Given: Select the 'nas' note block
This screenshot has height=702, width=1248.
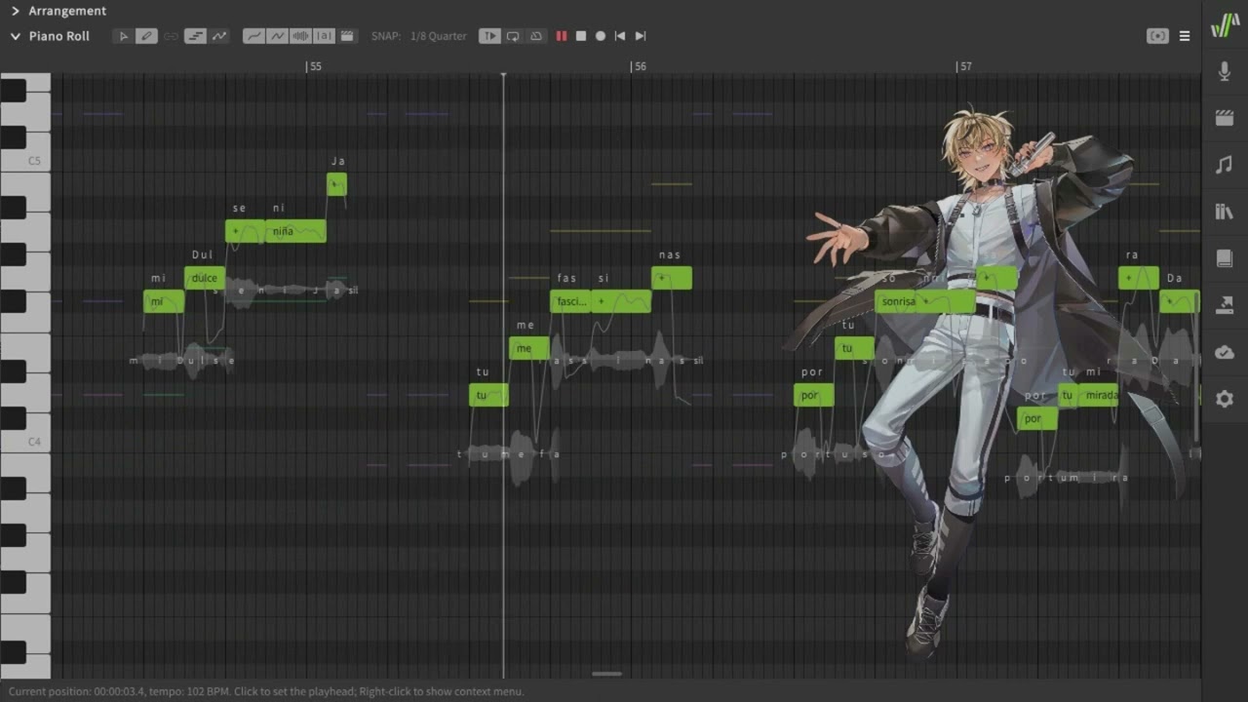Looking at the screenshot, I should click(x=672, y=278).
